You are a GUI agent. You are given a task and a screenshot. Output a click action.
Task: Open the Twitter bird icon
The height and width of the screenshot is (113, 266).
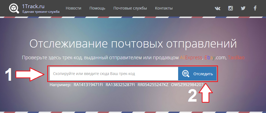coord(243,8)
